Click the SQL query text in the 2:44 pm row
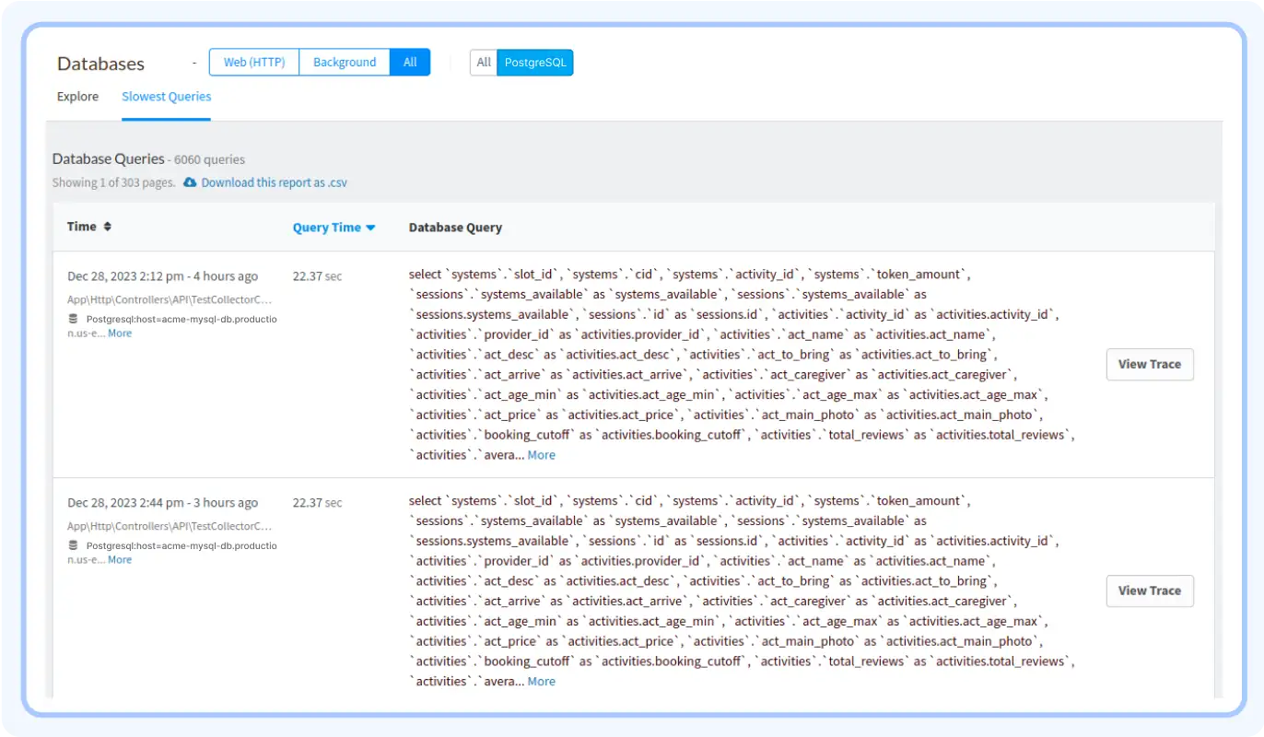The width and height of the screenshot is (1264, 737). [x=742, y=591]
